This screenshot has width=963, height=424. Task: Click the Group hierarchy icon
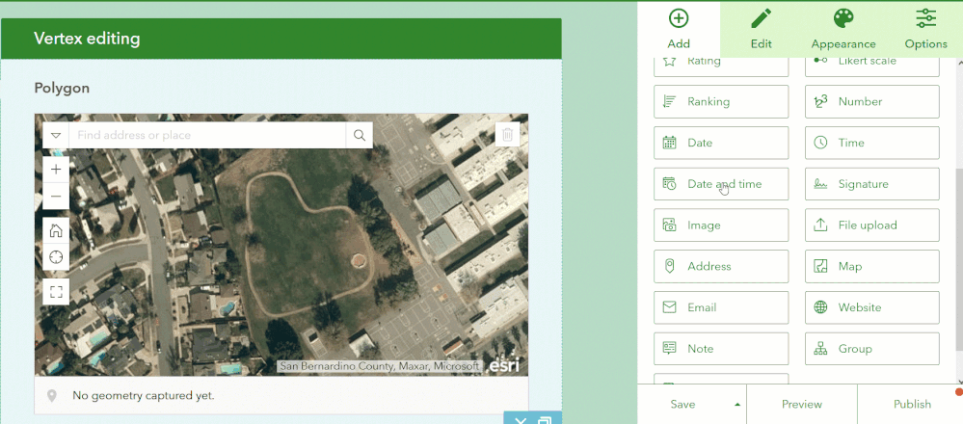click(820, 349)
